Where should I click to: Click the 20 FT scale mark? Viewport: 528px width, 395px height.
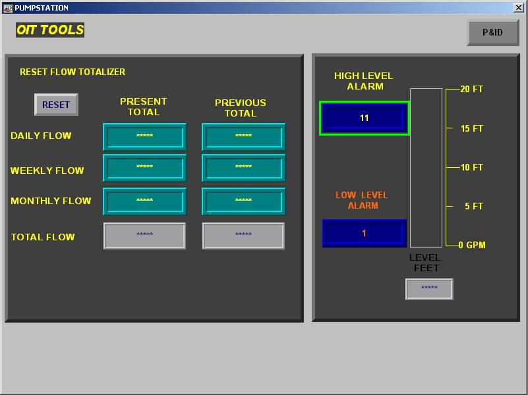click(471, 89)
